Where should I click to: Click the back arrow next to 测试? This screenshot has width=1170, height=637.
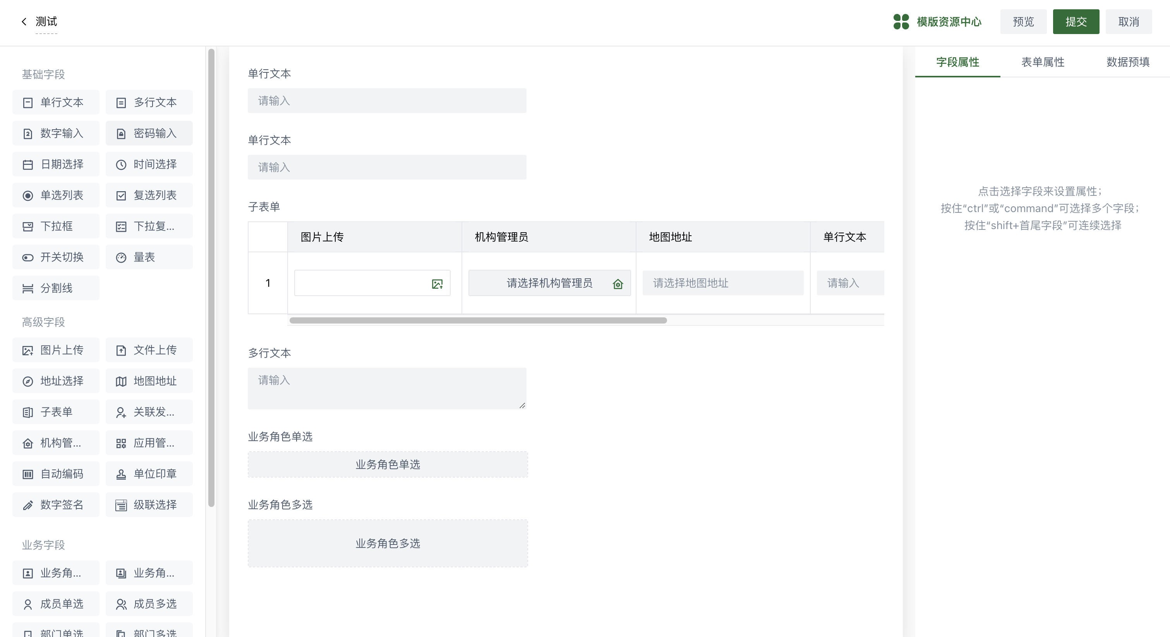coord(24,21)
